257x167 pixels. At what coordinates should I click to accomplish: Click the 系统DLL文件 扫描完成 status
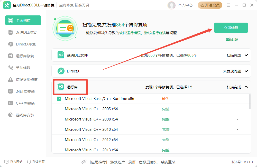[234, 55]
